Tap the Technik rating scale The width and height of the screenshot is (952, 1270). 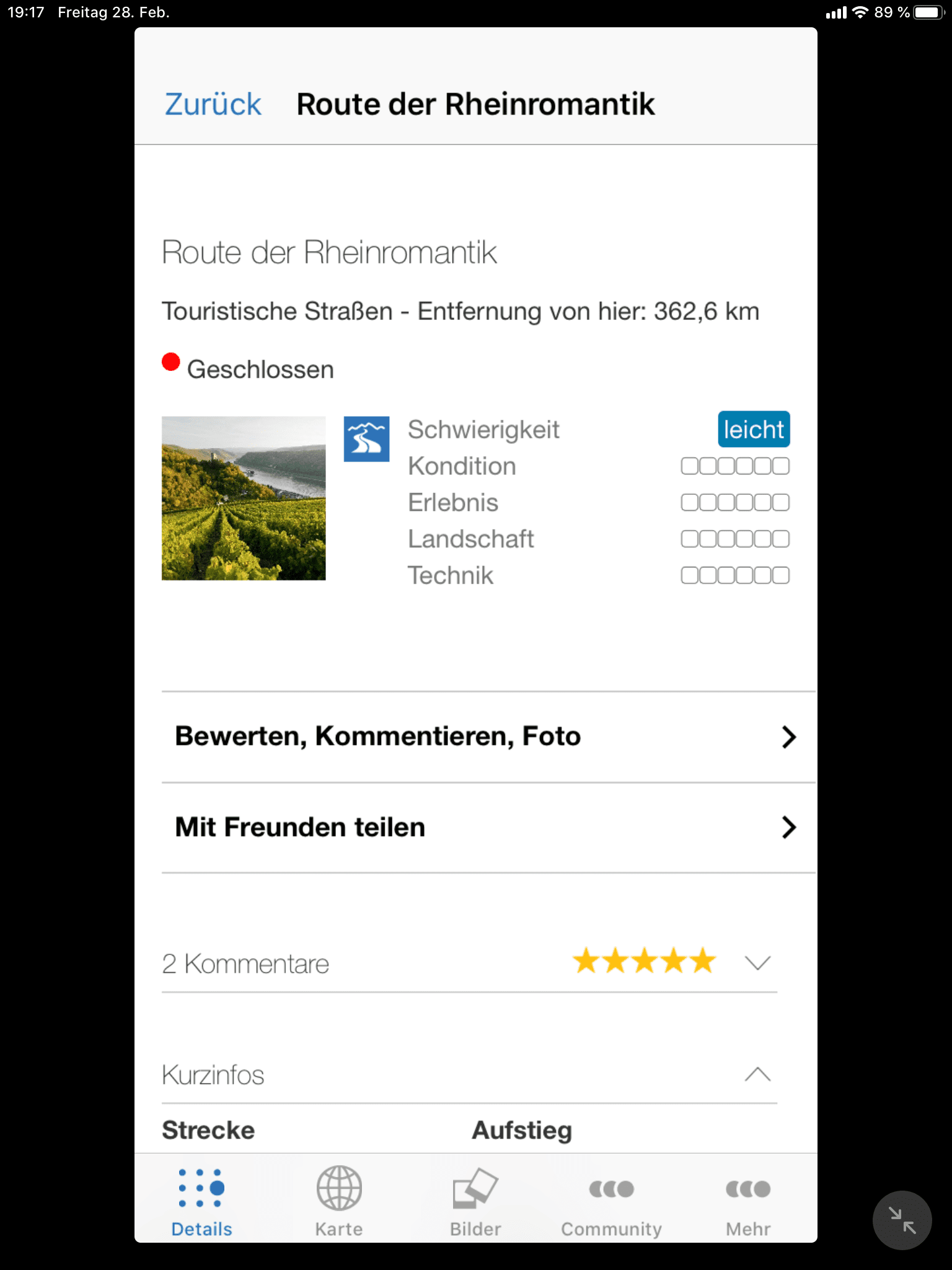735,575
